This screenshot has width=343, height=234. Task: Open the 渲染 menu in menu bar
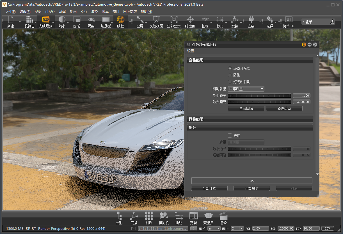(95, 12)
